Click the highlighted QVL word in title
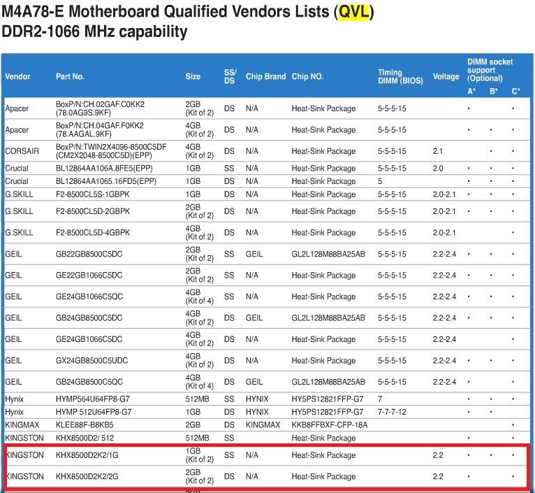The image size is (535, 493). [354, 12]
